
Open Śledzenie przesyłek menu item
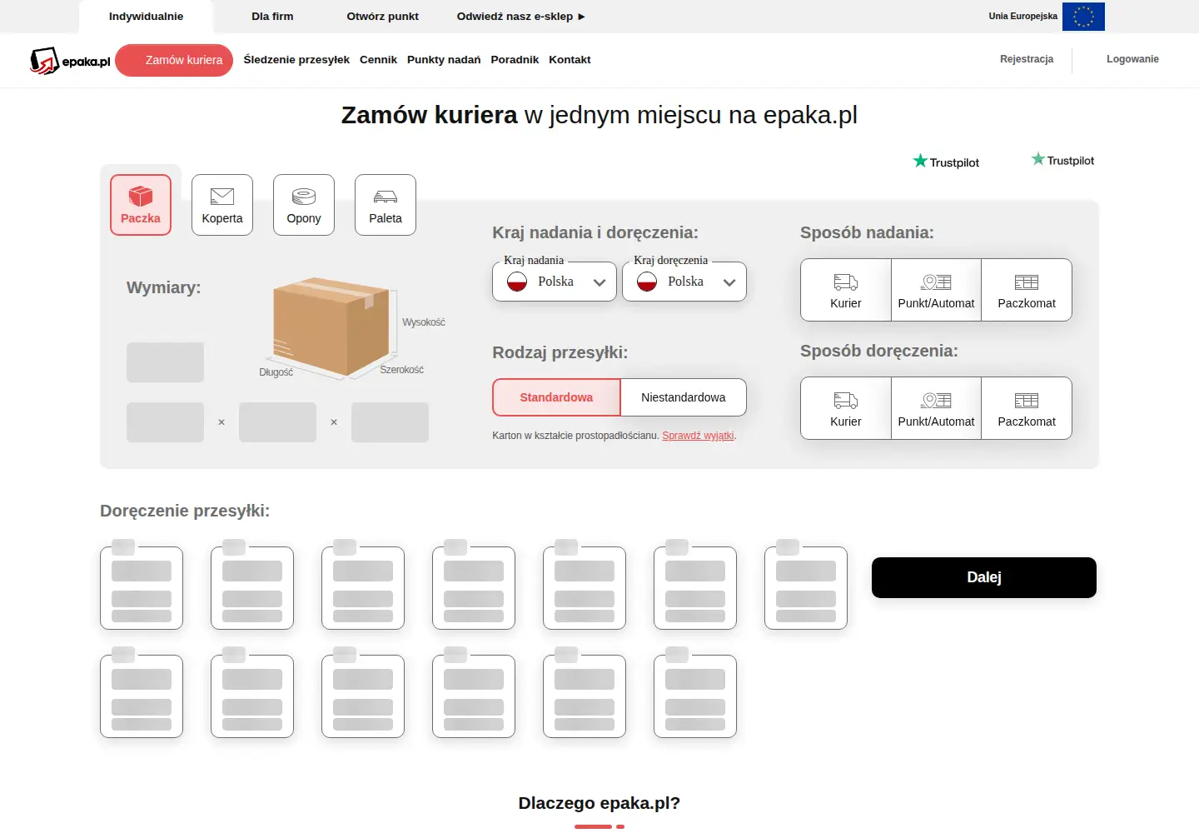click(296, 60)
